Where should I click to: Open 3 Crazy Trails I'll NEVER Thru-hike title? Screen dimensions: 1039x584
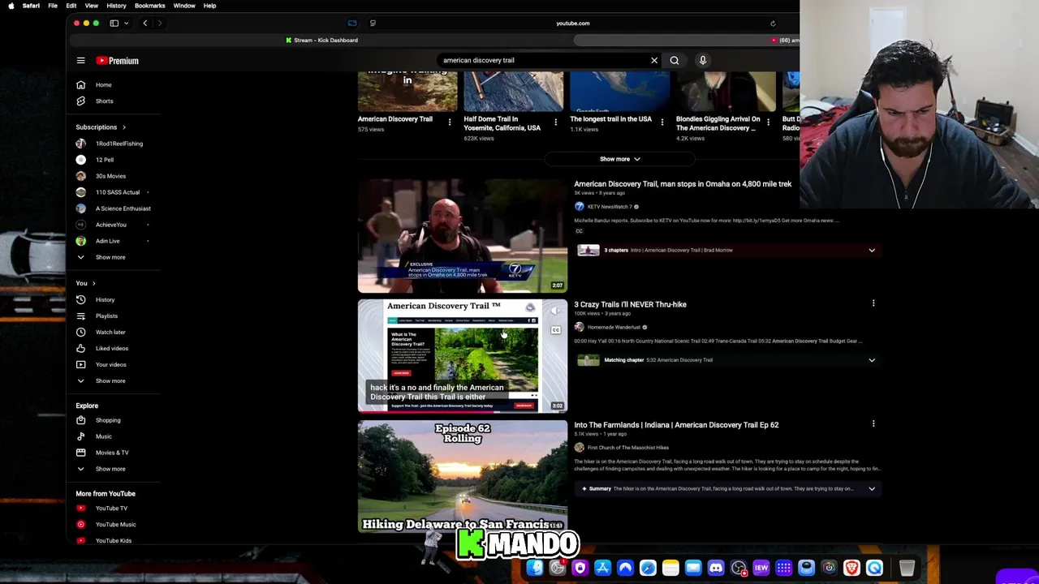click(630, 304)
